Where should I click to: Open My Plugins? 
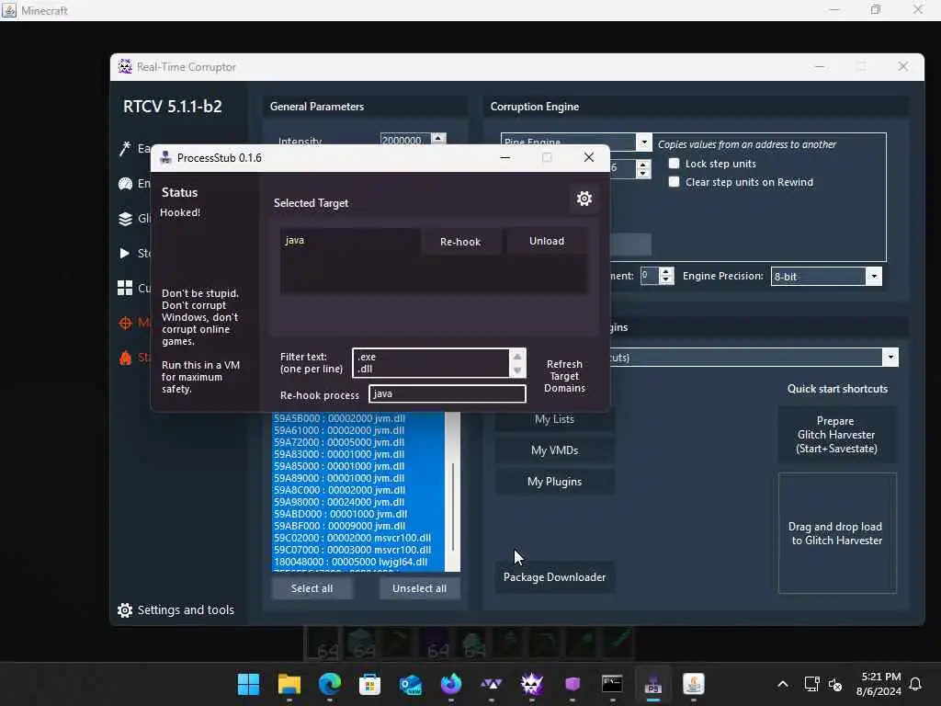pos(554,482)
